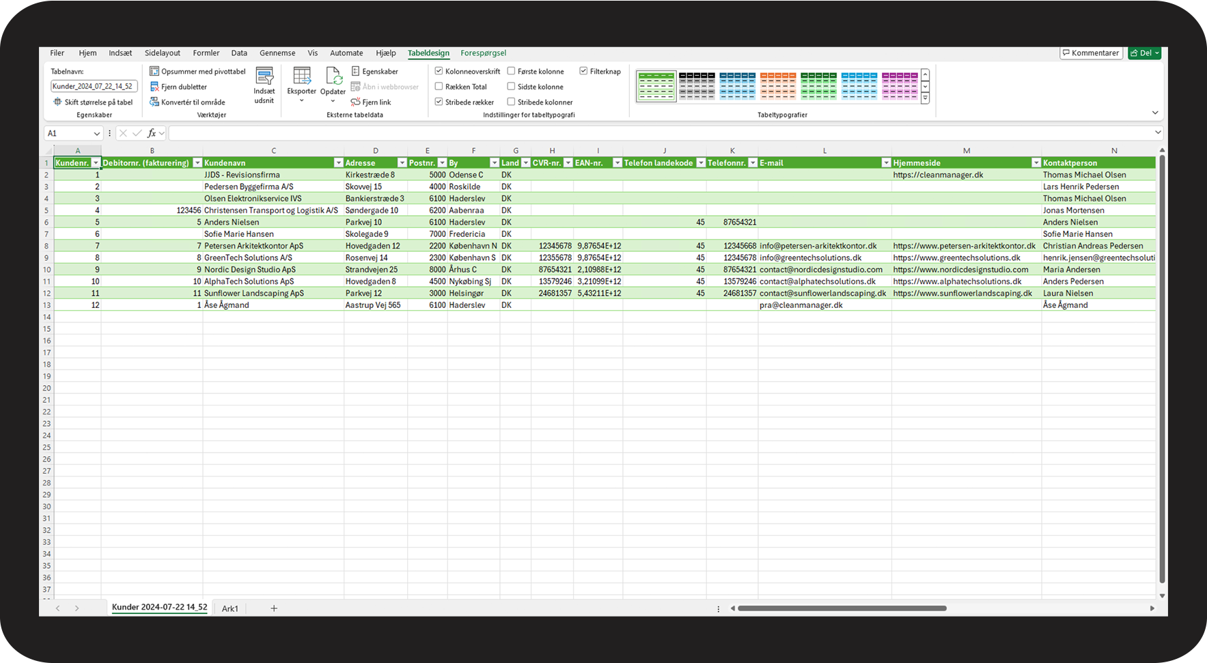
Task: Switch to the Forespørgsel ribbon tab
Action: [483, 53]
